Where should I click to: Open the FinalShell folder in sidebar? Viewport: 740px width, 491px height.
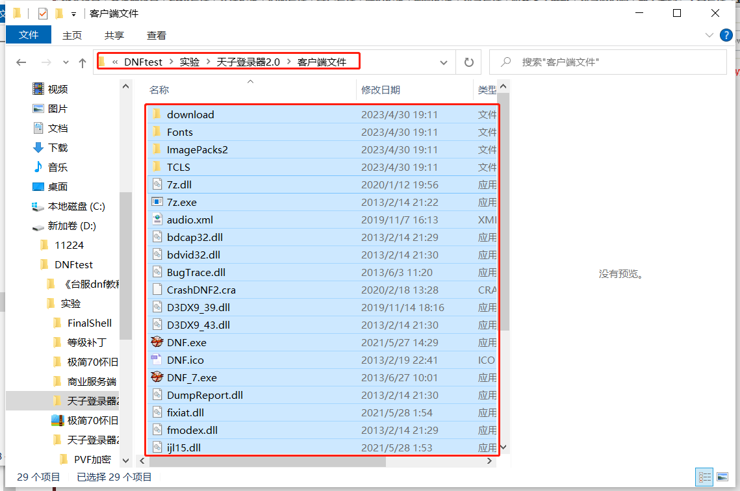pos(90,323)
